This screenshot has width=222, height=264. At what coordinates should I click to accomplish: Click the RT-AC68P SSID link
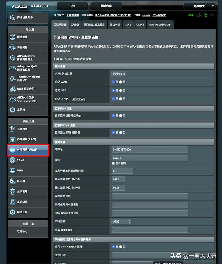click(x=159, y=15)
